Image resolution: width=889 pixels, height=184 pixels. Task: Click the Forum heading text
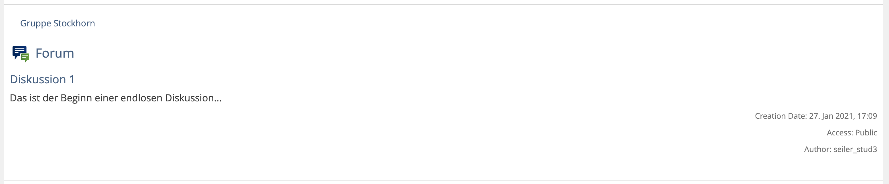tap(55, 53)
